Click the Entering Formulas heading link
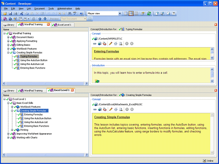Screen dimensions: 219x164 pyautogui.click(x=106, y=52)
